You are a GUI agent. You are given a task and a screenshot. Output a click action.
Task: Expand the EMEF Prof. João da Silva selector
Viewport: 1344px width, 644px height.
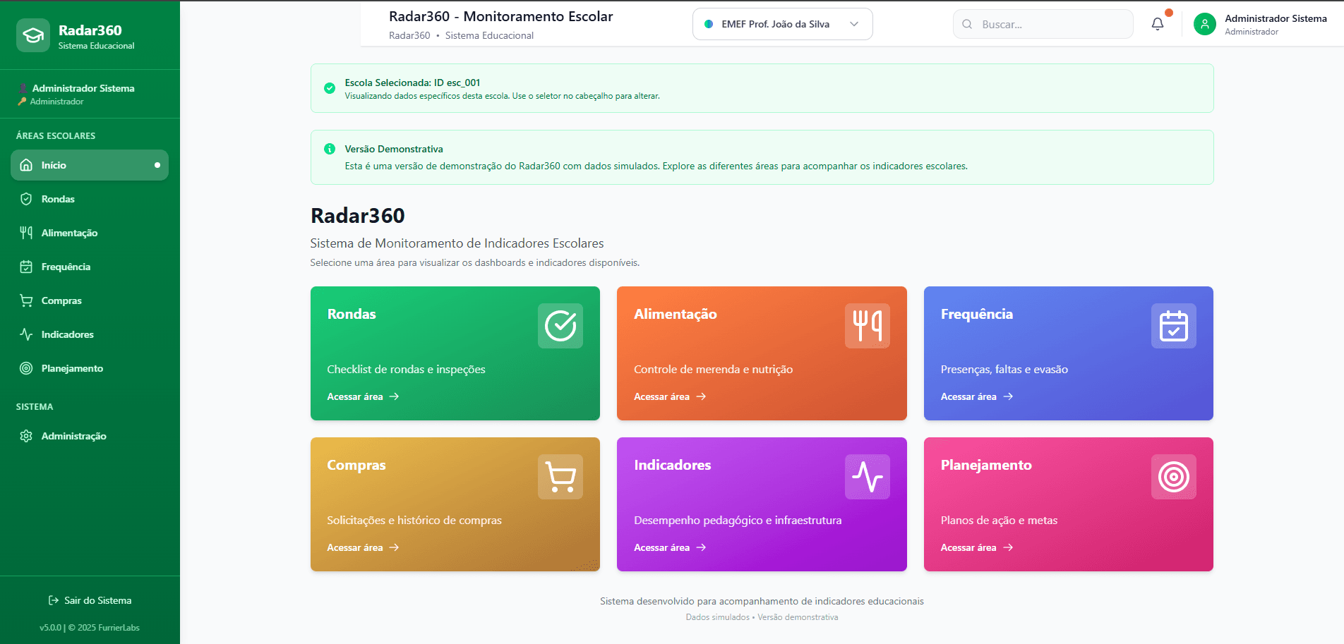point(782,23)
